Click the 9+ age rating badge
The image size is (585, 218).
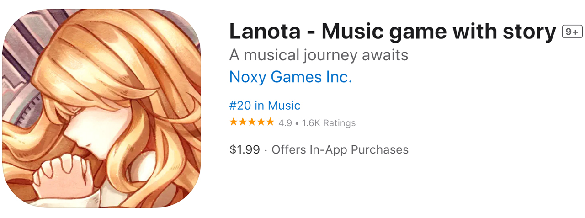pyautogui.click(x=572, y=32)
